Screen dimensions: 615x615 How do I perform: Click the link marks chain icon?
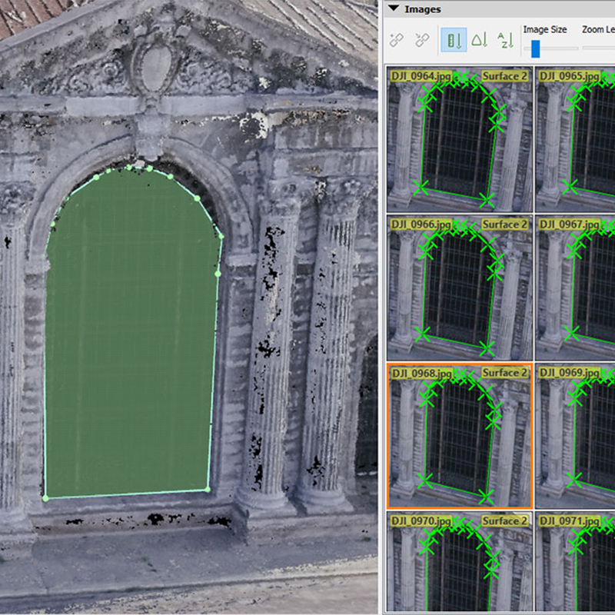(397, 41)
